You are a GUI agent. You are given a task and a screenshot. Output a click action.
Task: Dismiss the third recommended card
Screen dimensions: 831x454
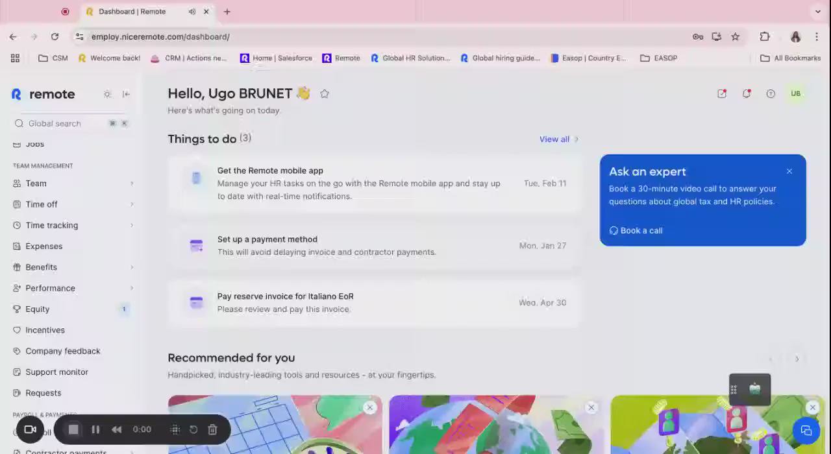tap(812, 407)
